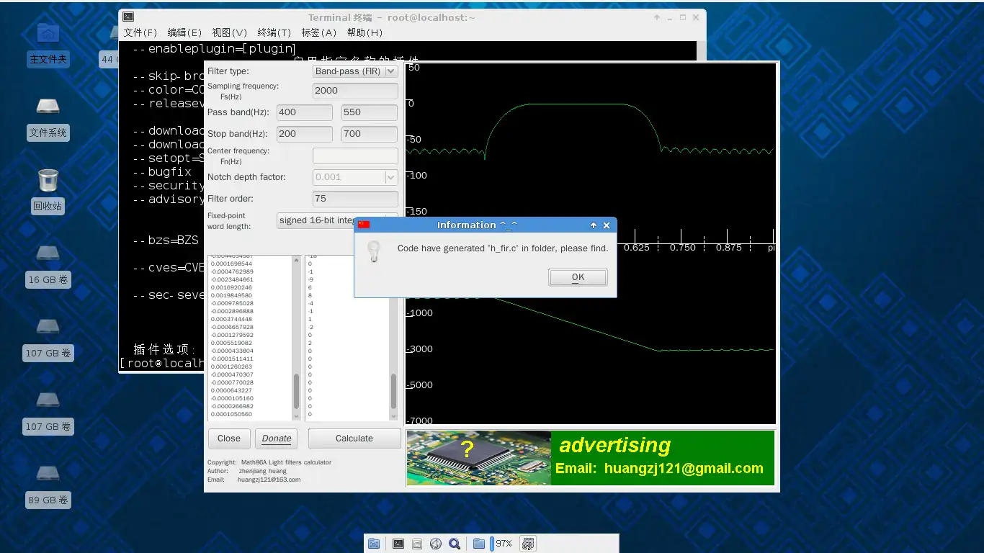The image size is (984, 553).
Task: Click the Stop band upper field 700
Action: click(x=370, y=134)
